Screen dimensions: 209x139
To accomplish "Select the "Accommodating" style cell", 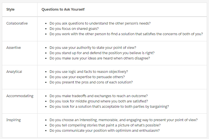I will pos(20,96).
